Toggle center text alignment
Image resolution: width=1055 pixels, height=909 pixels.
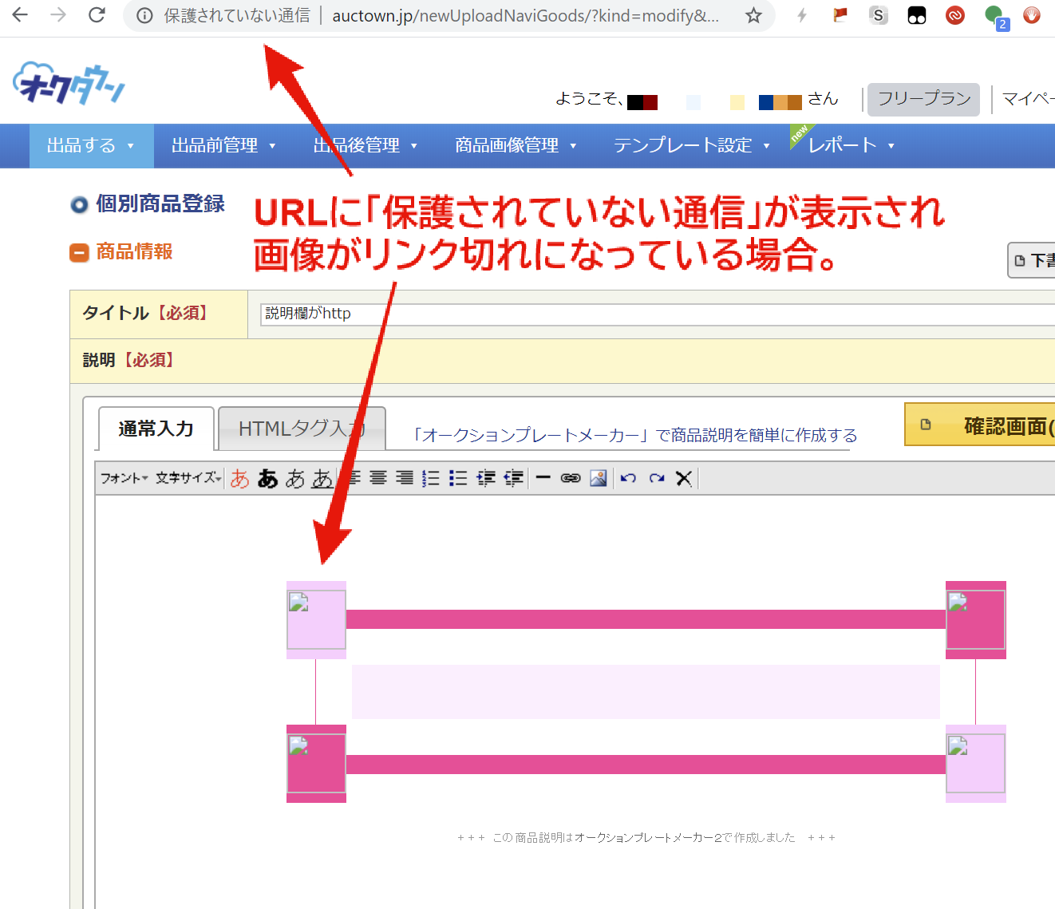(x=377, y=478)
